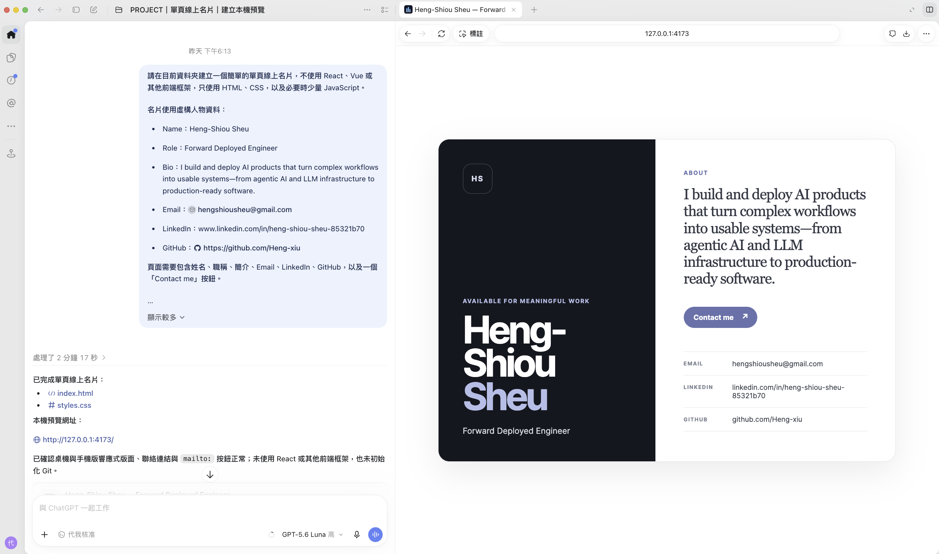Click the 127.0.0.1:4173 address bar
Viewport: 939px width, 554px height.
pos(667,34)
